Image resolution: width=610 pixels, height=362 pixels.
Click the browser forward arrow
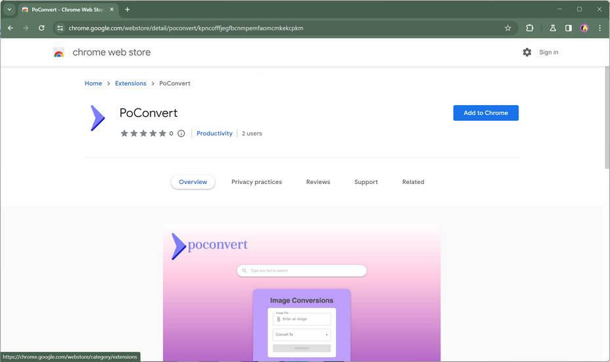click(x=26, y=28)
